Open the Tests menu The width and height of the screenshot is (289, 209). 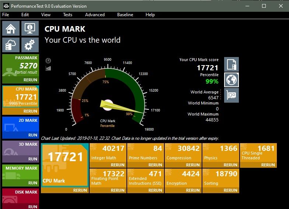tap(68, 15)
